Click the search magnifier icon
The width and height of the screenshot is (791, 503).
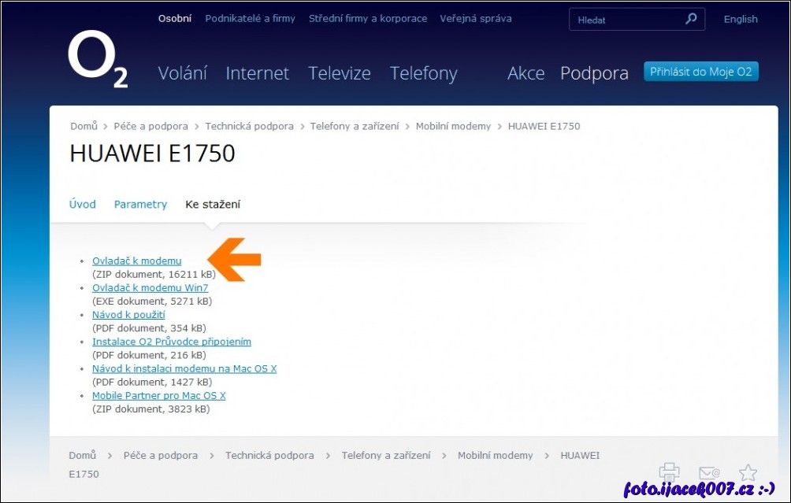tap(690, 18)
